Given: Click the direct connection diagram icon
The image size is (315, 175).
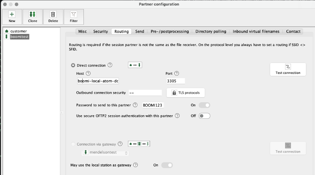Looking at the screenshot, I should [135, 65].
